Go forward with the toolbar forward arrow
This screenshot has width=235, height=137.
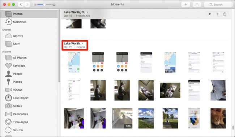27,4
